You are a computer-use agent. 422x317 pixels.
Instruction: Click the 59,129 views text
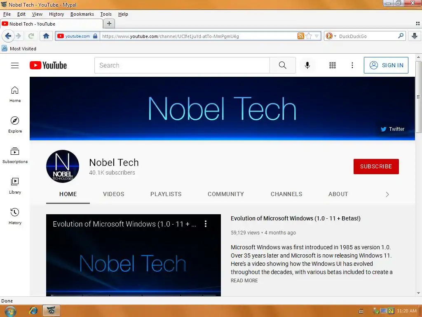point(245,233)
